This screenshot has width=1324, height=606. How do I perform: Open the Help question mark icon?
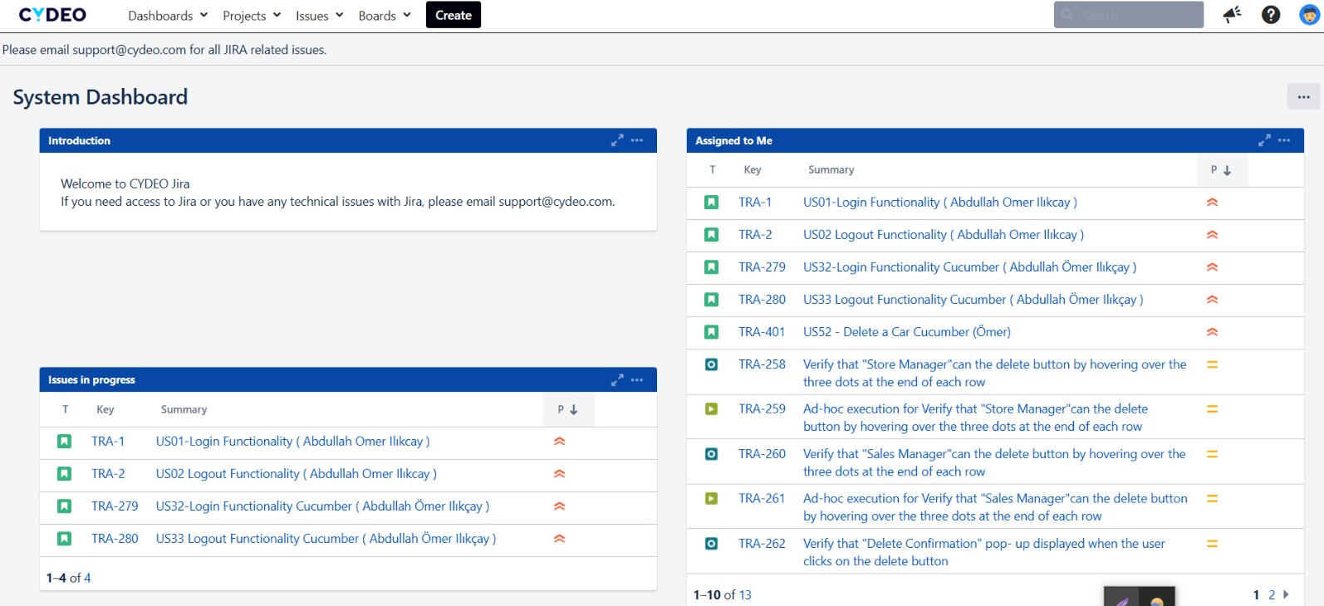click(x=1271, y=14)
